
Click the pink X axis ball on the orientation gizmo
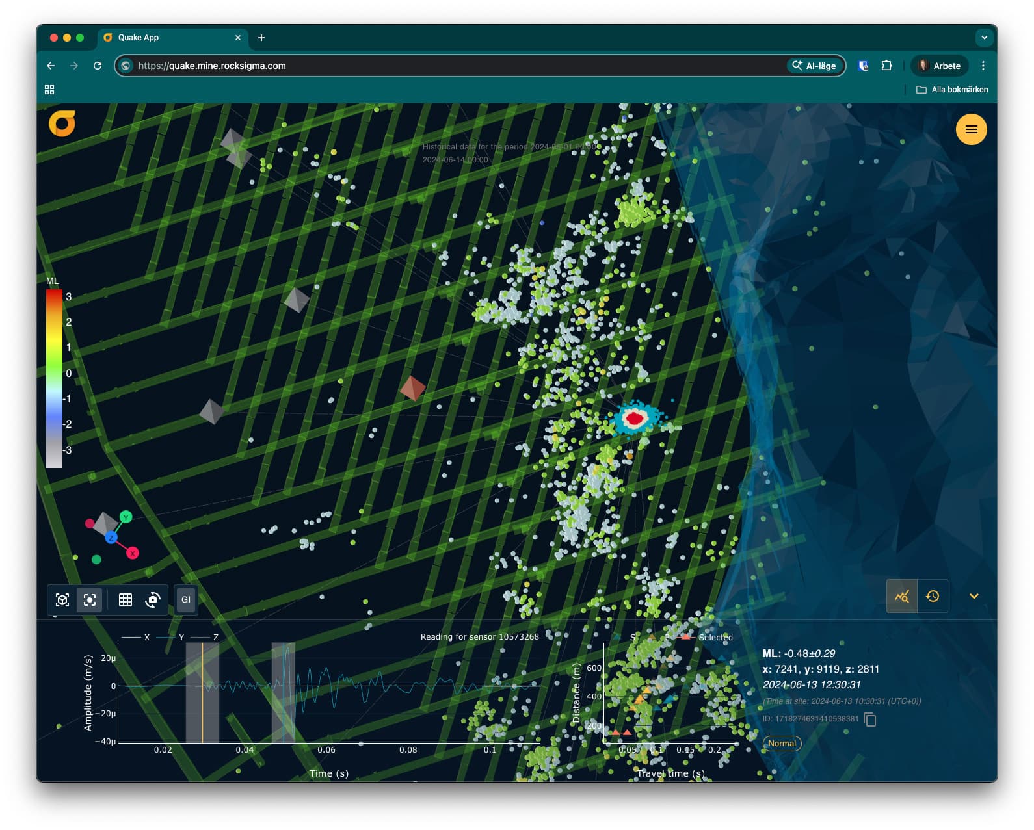point(133,553)
